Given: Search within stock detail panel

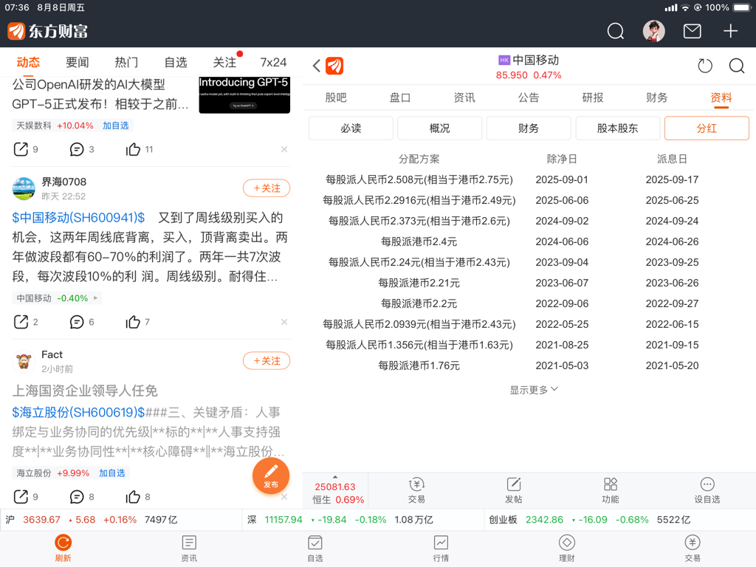Looking at the screenshot, I should coord(736,66).
